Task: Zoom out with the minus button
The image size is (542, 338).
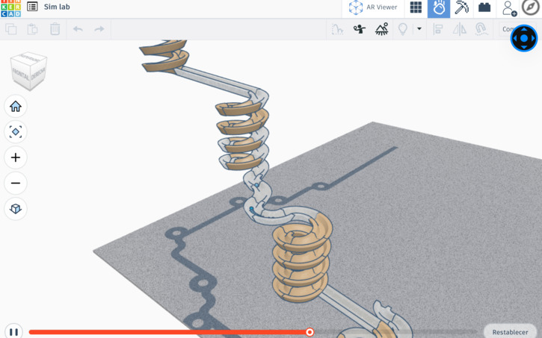Action: [16, 183]
